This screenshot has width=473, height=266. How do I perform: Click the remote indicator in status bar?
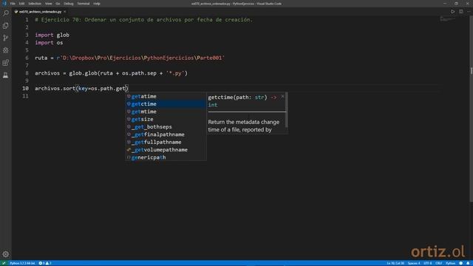(x=4, y=263)
